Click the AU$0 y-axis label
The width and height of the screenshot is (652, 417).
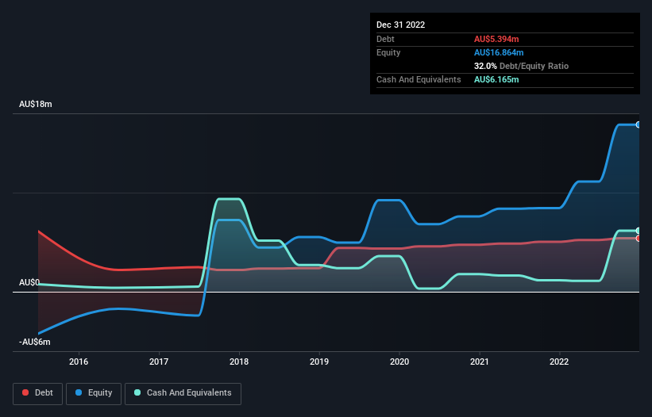pos(29,282)
